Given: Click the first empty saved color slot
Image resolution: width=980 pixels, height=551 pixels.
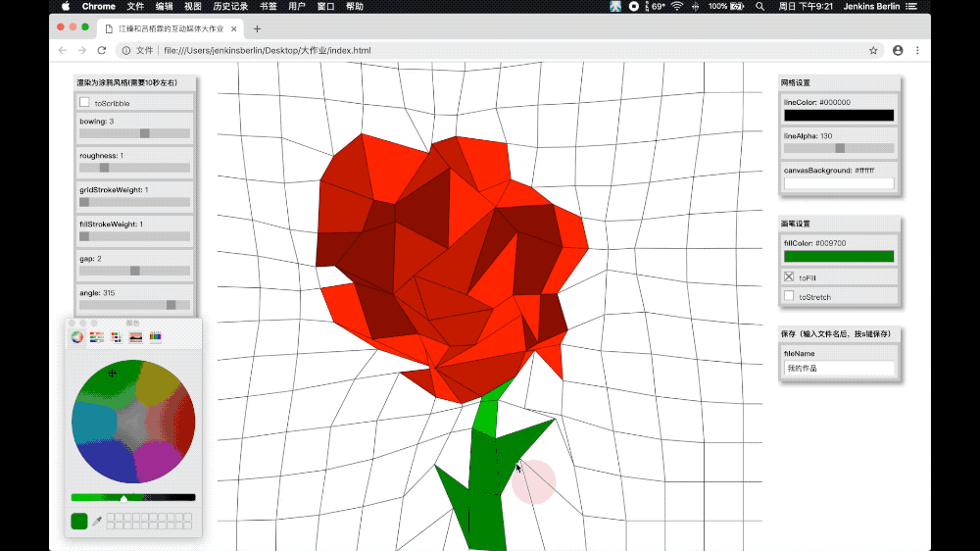Looking at the screenshot, I should coord(112,518).
